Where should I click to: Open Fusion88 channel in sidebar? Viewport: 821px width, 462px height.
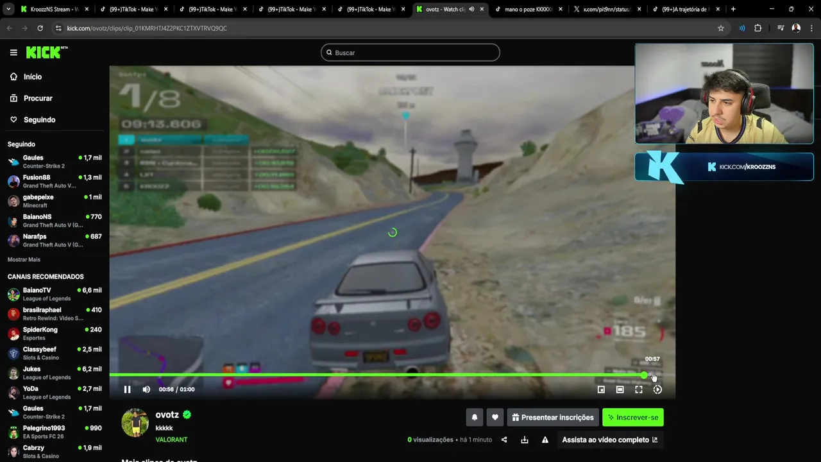pyautogui.click(x=55, y=182)
